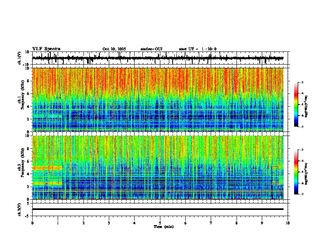Screen dimensions: 324x250
Task: Click time axis tick label "7"
Action: [x=211, y=223]
